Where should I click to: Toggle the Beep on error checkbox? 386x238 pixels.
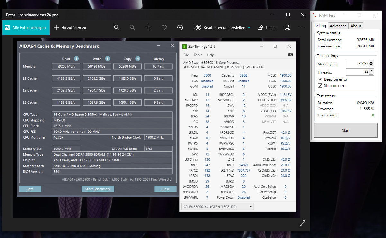[x=320, y=79]
